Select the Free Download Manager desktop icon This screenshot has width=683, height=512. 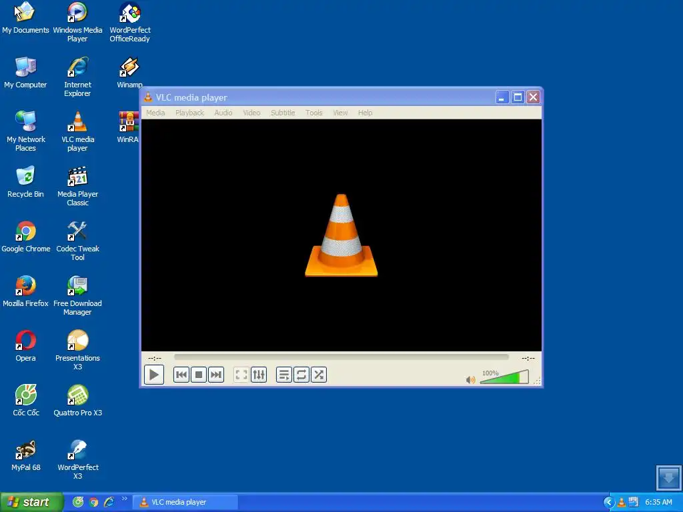click(77, 296)
